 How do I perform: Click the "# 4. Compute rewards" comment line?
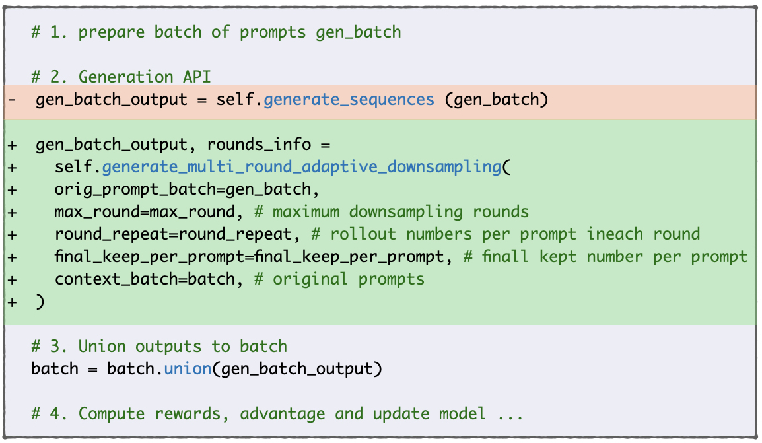(x=277, y=414)
